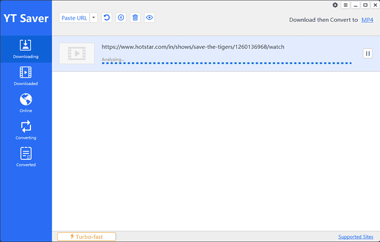Click the analyzing progress bar
Image resolution: width=380 pixels, height=242 pixels.
coord(226,63)
